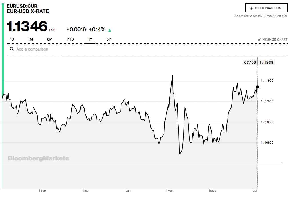This screenshot has width=291, height=199.
Task: Click the AS OF timestamp text
Action: pyautogui.click(x=261, y=16)
